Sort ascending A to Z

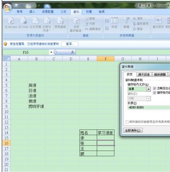coord(107,21)
